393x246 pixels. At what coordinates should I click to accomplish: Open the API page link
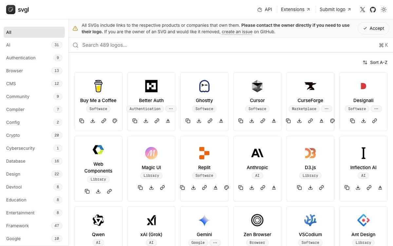click(x=265, y=10)
